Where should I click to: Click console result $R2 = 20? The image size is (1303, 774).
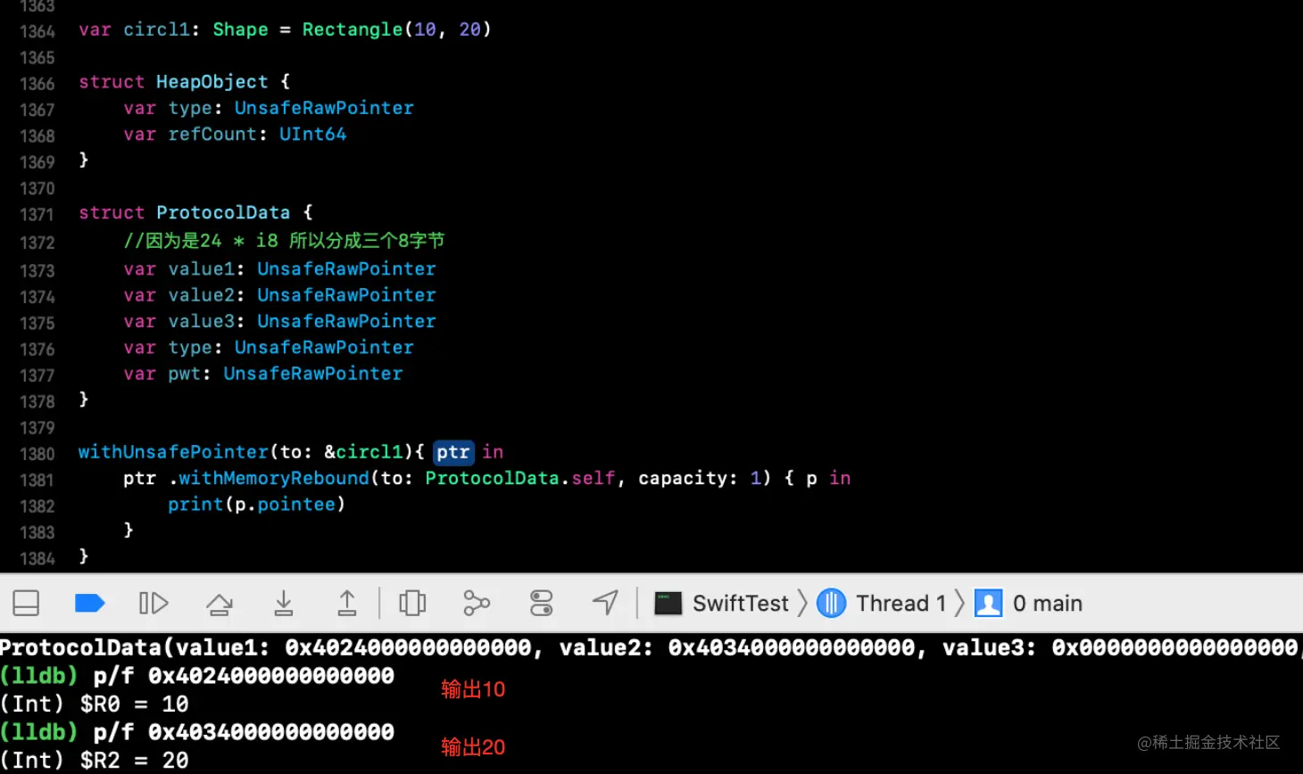coord(95,761)
